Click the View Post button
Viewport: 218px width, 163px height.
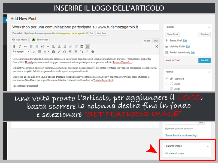click(101, 33)
